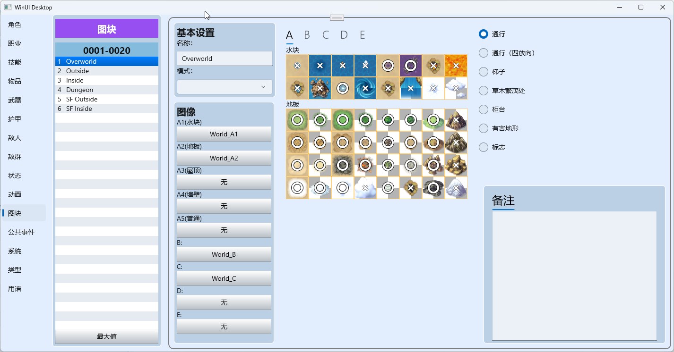Select the white snowfield floor tile
Viewport: 674px width, 352px height.
pyautogui.click(x=297, y=188)
